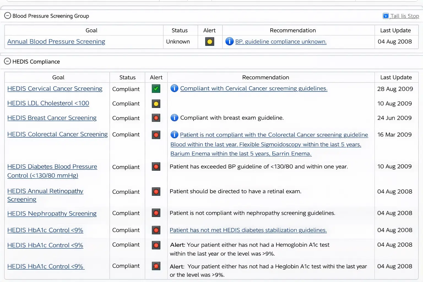The width and height of the screenshot is (423, 282).
Task: Click the green check alert for Cervical Cancer Screening
Action: [x=156, y=89]
